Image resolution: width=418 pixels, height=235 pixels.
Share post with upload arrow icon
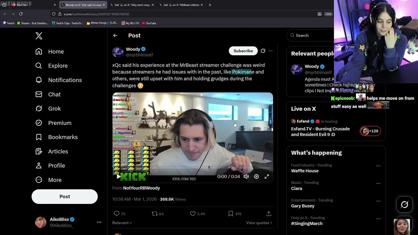269,213
